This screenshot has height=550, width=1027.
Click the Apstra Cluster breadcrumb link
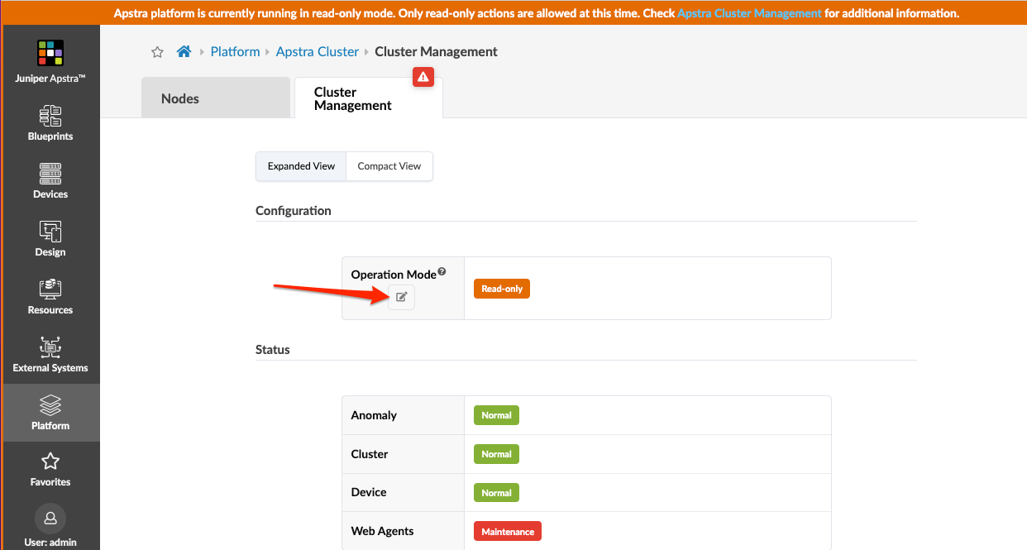coord(318,51)
